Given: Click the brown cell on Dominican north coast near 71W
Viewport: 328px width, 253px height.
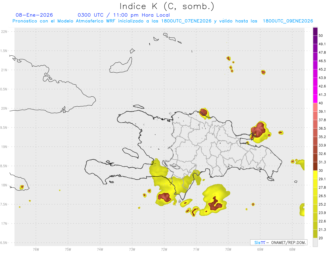Looking at the screenshot, I should tap(203, 112).
